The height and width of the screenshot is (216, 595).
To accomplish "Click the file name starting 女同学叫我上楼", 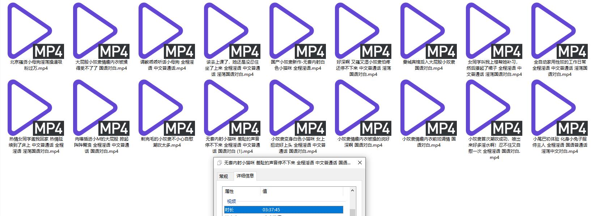I will click(494, 68).
